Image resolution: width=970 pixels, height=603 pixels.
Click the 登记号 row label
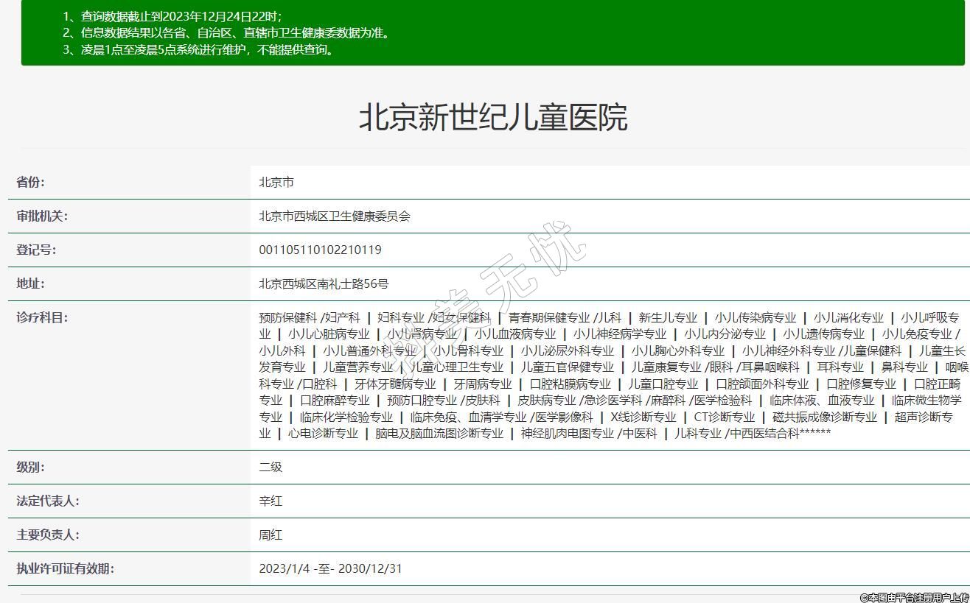click(x=36, y=250)
